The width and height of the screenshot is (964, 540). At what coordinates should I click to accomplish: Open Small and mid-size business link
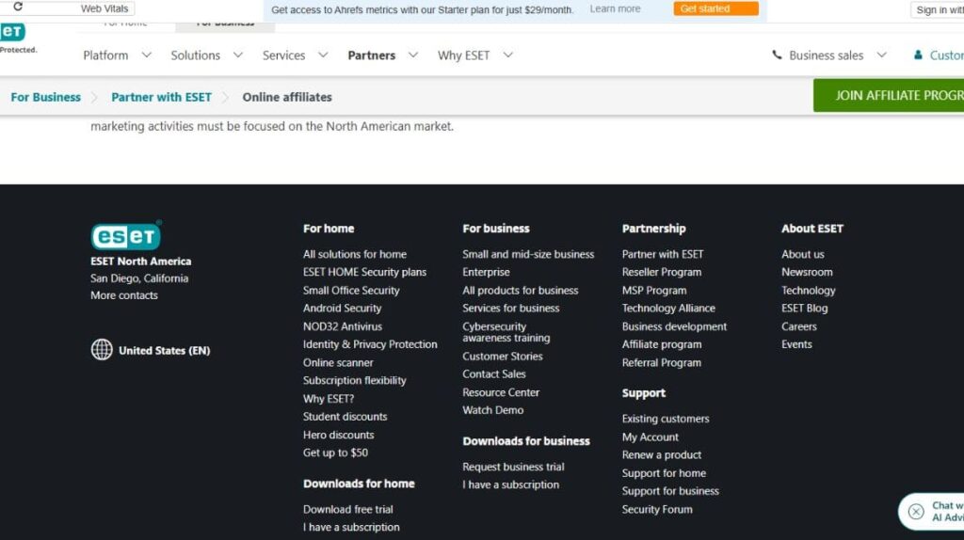tap(528, 254)
